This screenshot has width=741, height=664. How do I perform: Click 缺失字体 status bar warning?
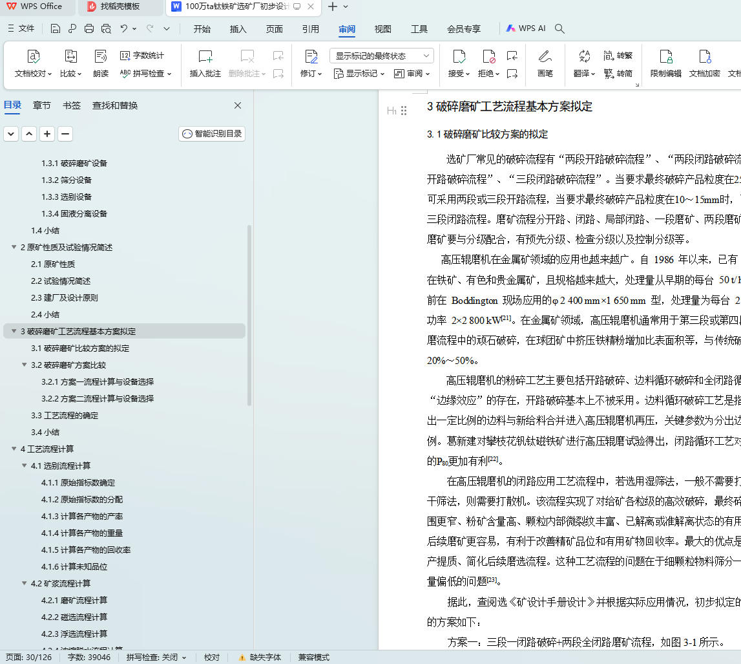pyautogui.click(x=260, y=658)
